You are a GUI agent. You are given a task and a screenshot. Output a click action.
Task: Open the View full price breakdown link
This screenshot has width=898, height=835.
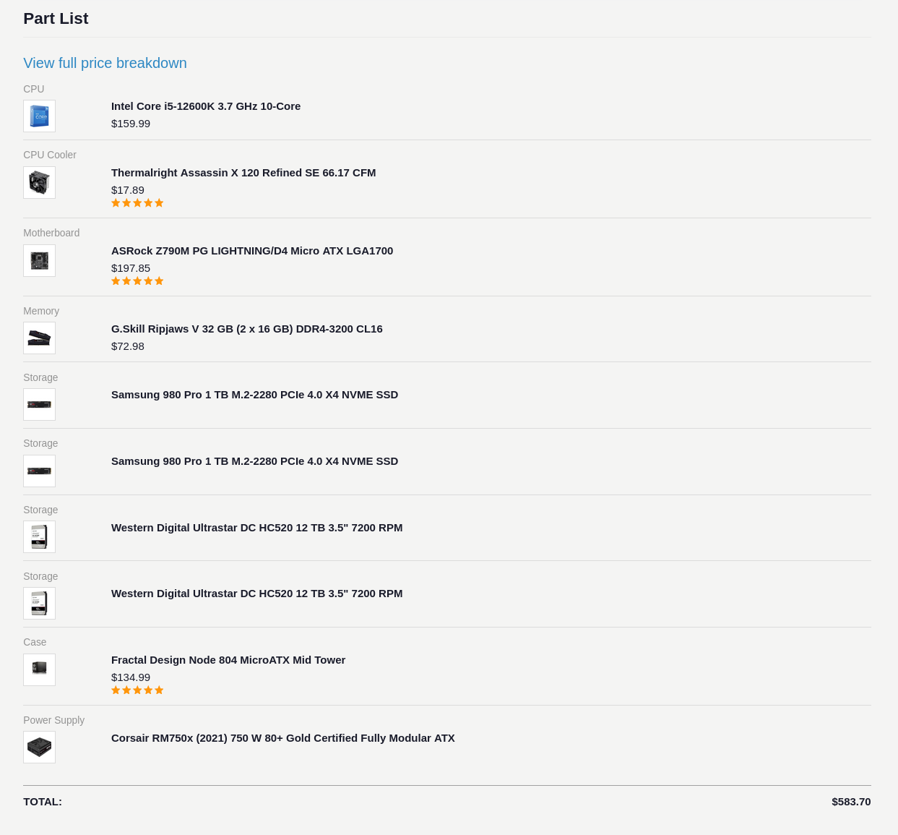point(105,63)
